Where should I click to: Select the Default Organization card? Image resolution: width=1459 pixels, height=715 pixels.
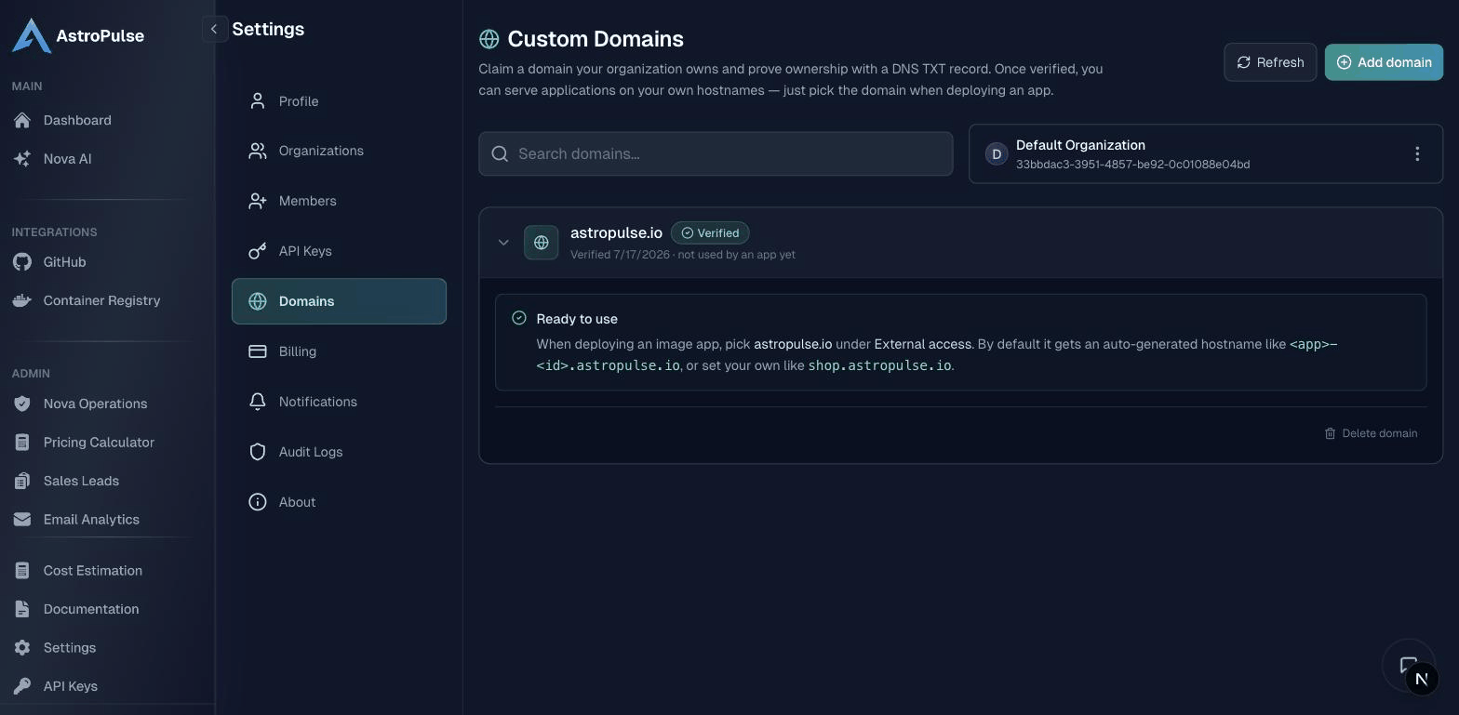pos(1206,153)
